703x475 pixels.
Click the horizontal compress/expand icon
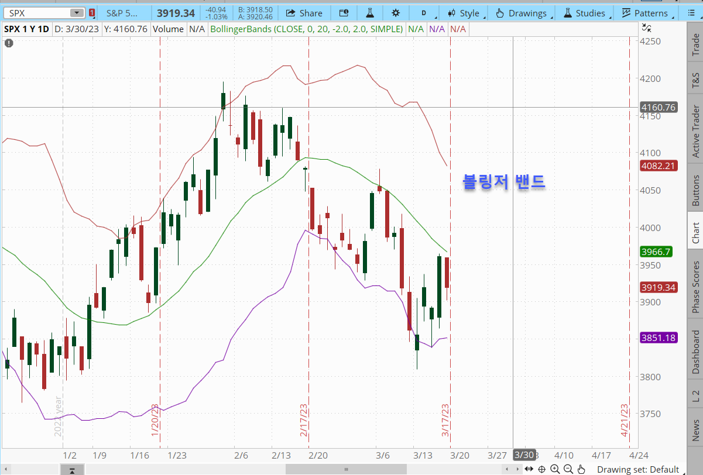tap(529, 469)
